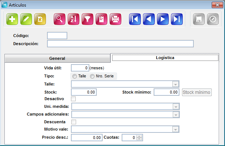Screen dimensions: 225x146
Task: Click the funnel filter icon
Action: point(87,19)
